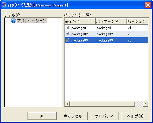Click the scroll left arrow in package list
The height and width of the screenshot is (123, 153).
(67, 104)
